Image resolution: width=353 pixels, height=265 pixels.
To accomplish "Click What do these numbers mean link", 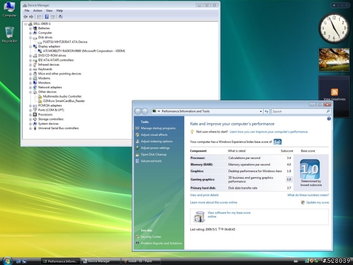I will point(308,195).
